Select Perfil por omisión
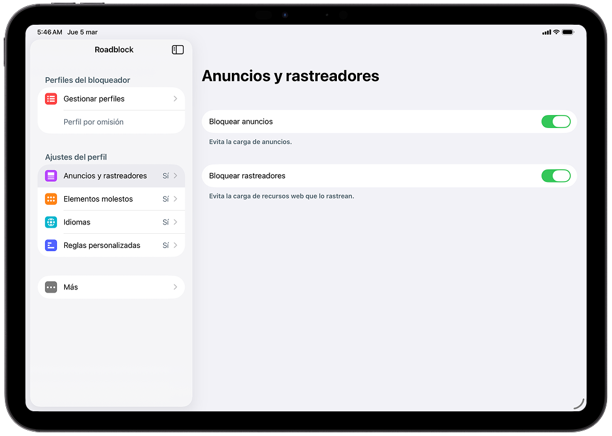The width and height of the screenshot is (612, 436). coord(93,122)
